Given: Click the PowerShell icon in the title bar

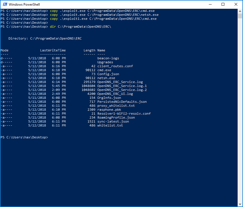Looking at the screenshot, I should [5, 4].
